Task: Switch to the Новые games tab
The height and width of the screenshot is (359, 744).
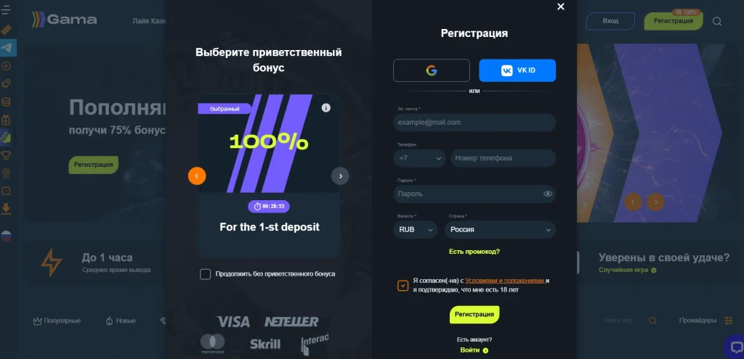Action: [x=121, y=321]
